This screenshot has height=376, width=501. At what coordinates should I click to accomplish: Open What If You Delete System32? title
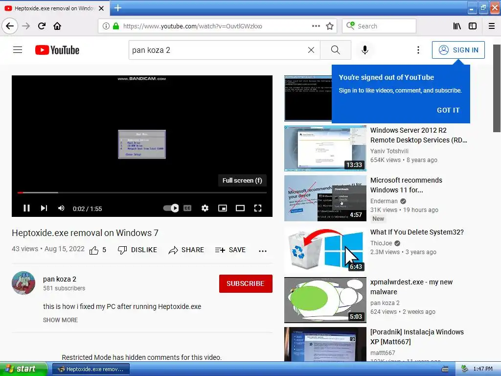[417, 232]
